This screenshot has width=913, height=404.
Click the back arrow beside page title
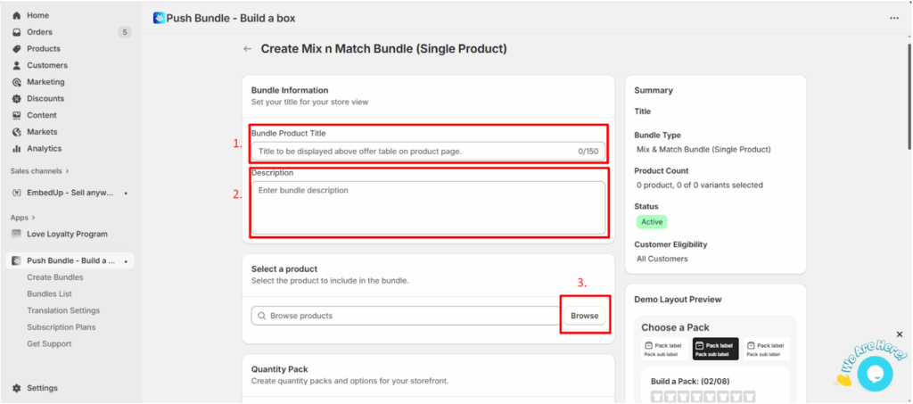coord(247,49)
